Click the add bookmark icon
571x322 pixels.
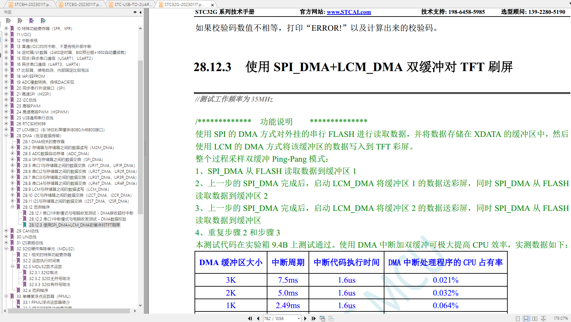pos(20,21)
